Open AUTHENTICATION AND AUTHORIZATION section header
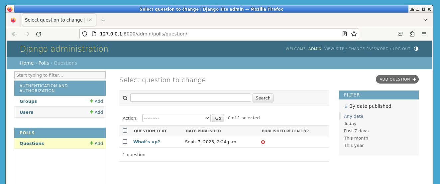The image size is (440, 184). 44,88
